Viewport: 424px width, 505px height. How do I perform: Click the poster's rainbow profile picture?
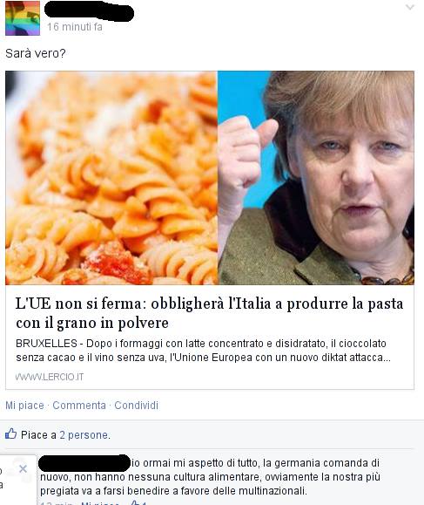point(23,18)
